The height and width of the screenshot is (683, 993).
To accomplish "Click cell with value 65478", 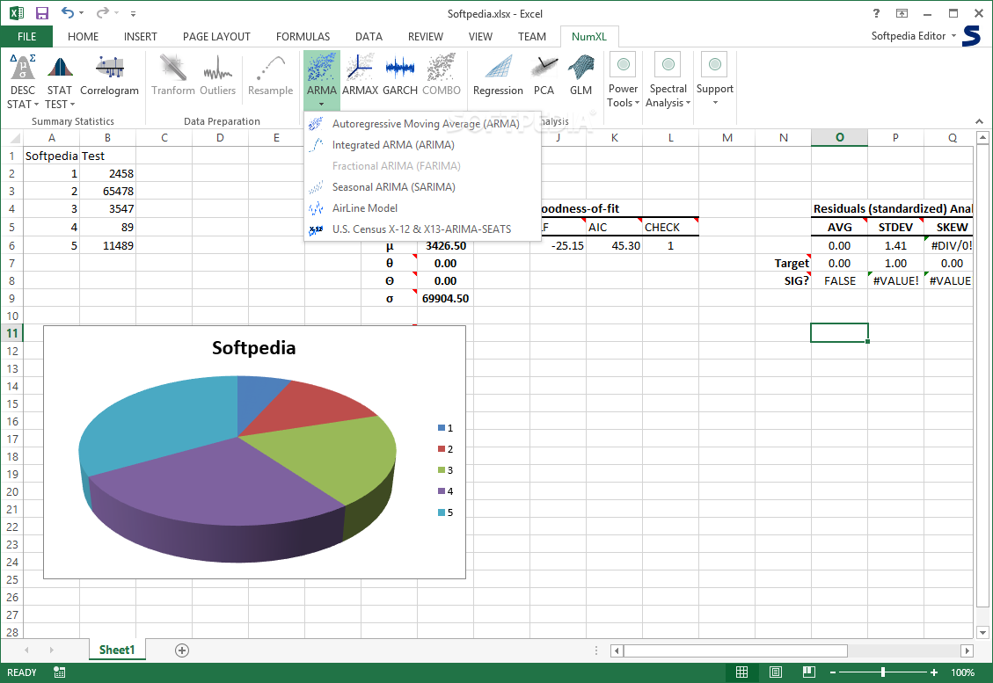I will [x=107, y=191].
